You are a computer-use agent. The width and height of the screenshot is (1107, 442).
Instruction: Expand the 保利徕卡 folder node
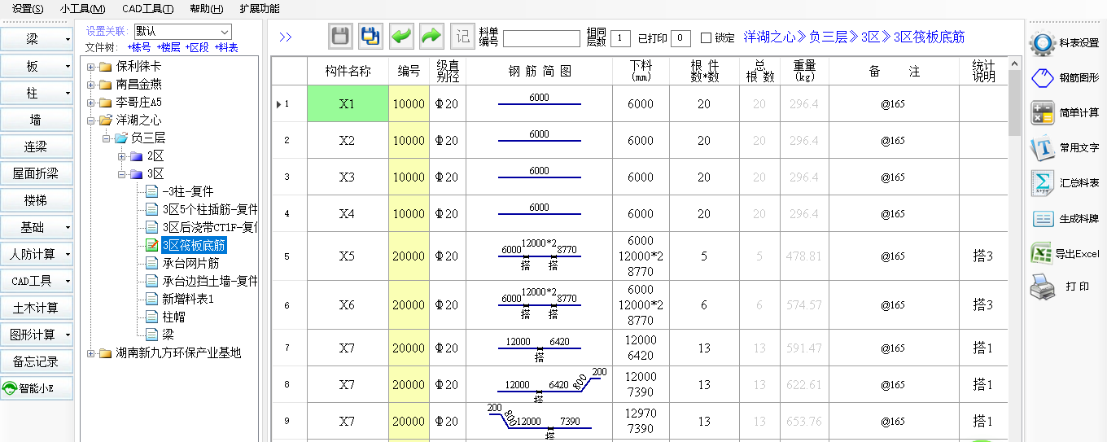(90, 67)
